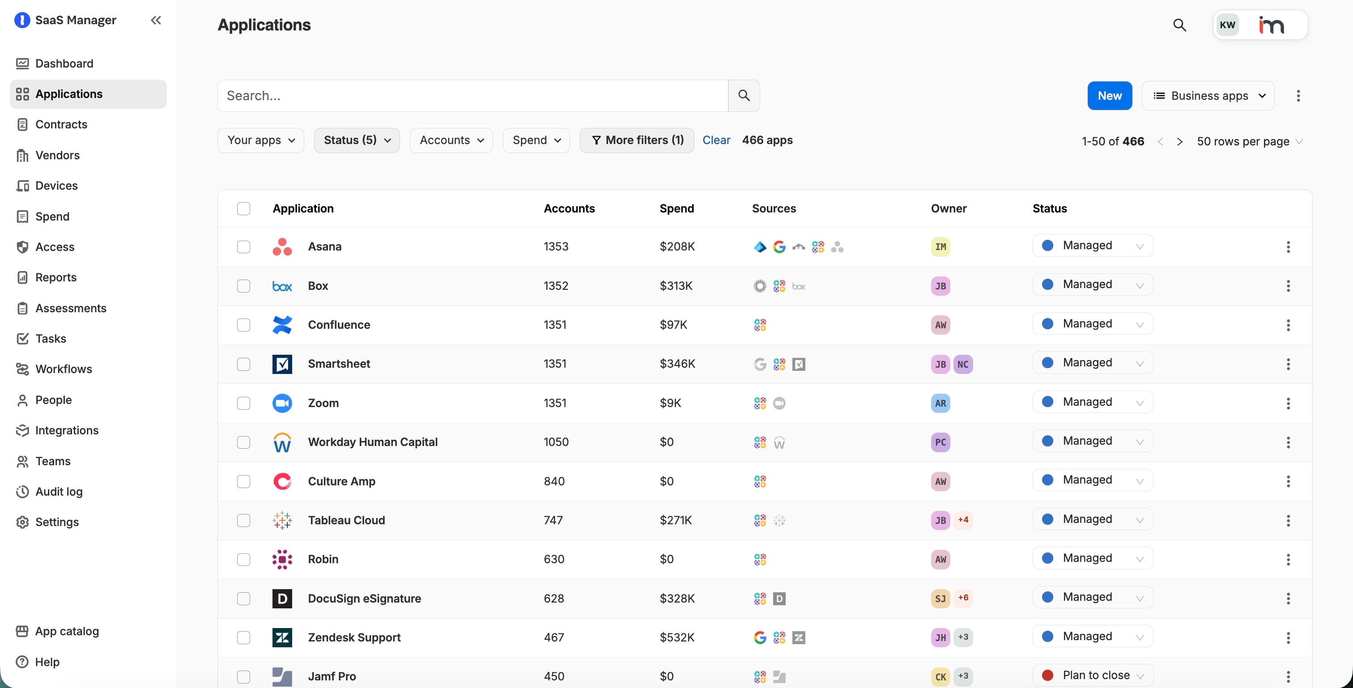Clear all filters with Clear link

(x=716, y=140)
